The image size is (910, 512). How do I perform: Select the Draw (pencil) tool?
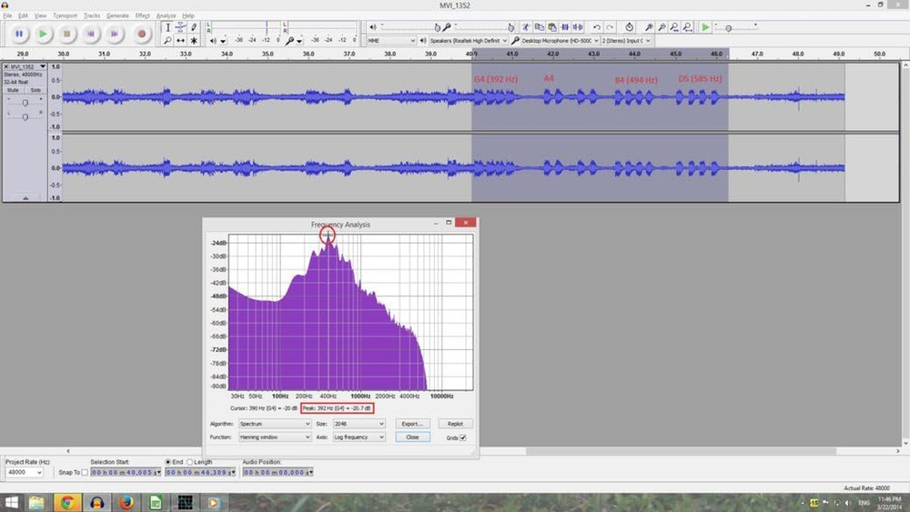pyautogui.click(x=194, y=27)
